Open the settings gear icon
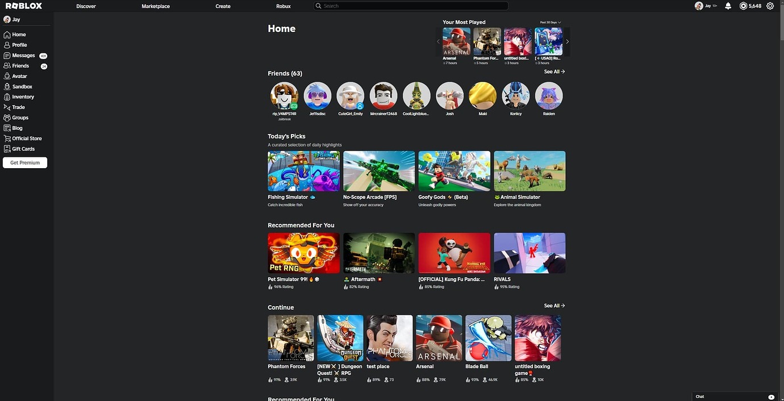Image resolution: width=784 pixels, height=401 pixels. pos(770,6)
